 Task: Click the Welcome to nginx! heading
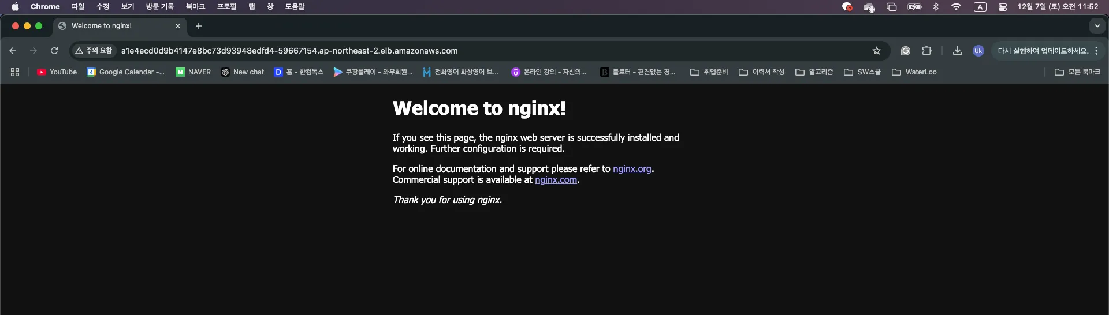pos(479,108)
